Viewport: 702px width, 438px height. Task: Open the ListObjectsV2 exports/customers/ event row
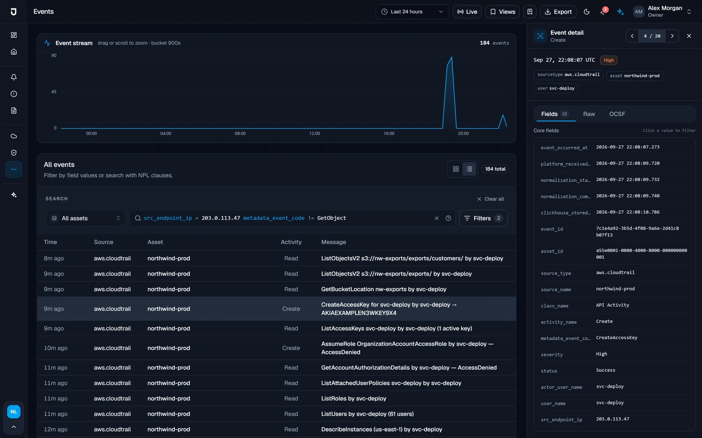[276, 258]
